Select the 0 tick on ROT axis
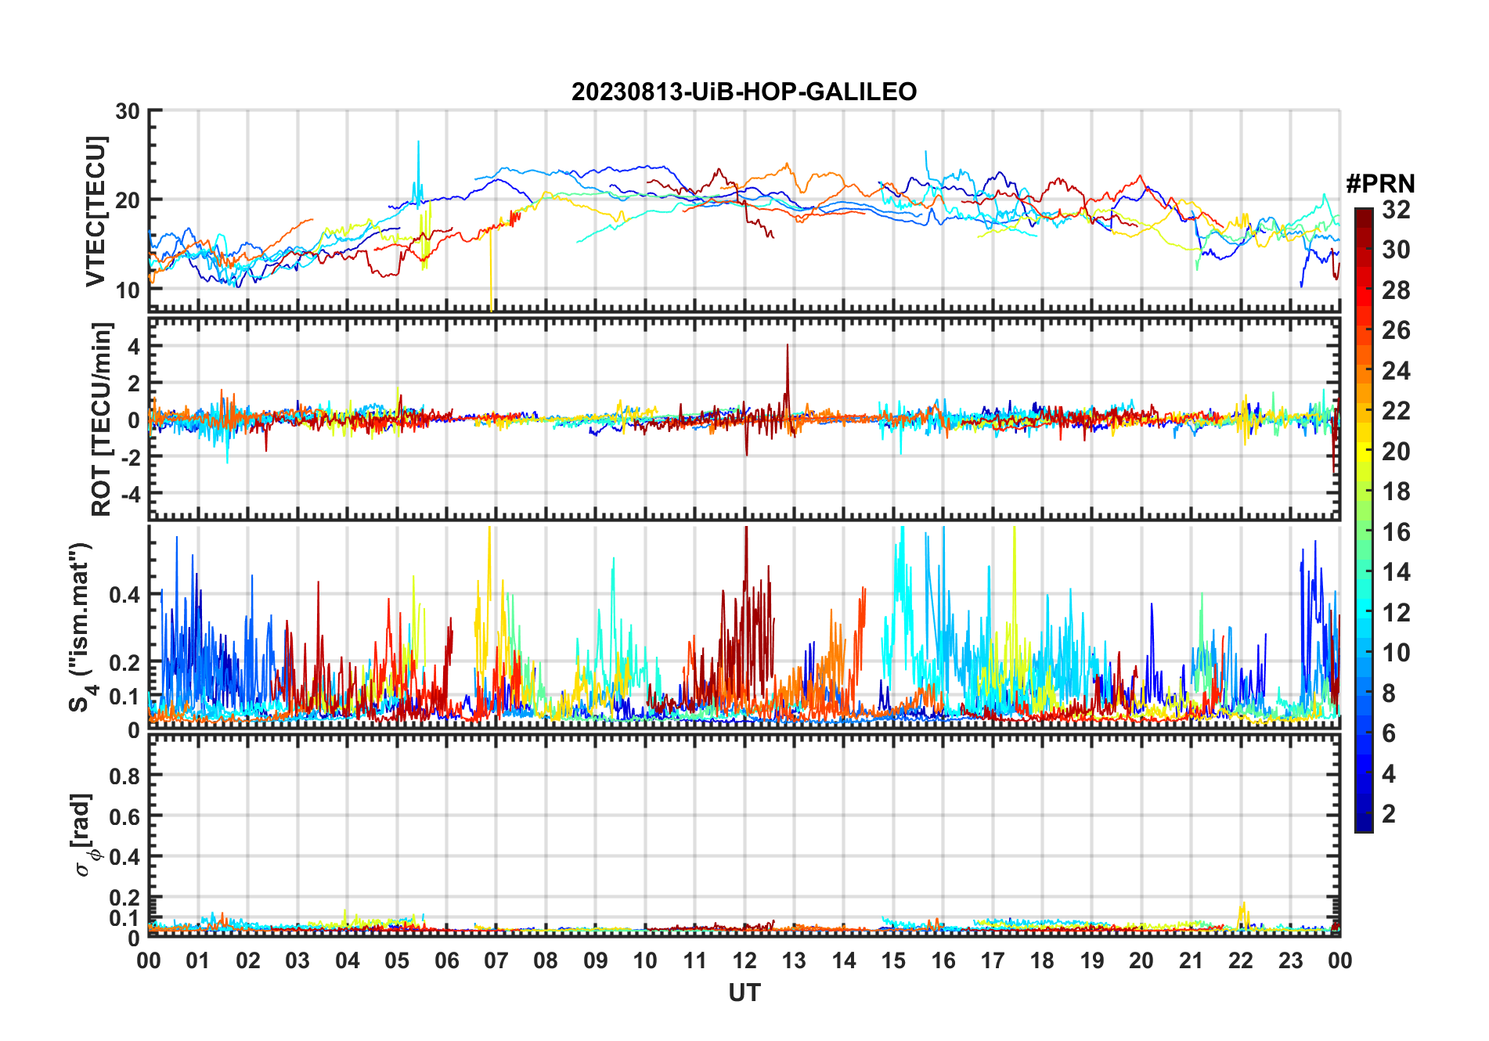This screenshot has width=1489, height=1041. (134, 420)
